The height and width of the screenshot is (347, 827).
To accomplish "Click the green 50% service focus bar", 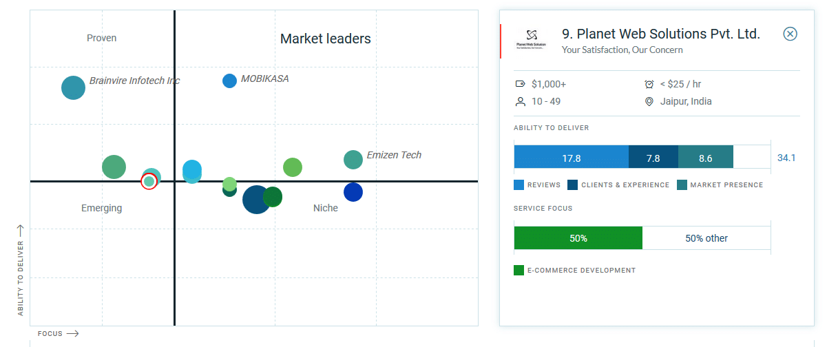I will (x=578, y=238).
